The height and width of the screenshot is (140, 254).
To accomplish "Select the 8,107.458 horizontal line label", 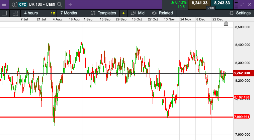I will (x=242, y=97).
